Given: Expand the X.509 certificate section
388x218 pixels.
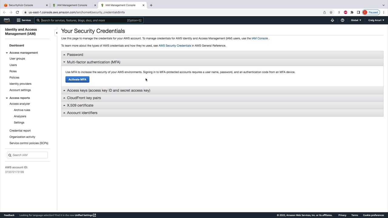Looking at the screenshot, I should click(x=222, y=105).
